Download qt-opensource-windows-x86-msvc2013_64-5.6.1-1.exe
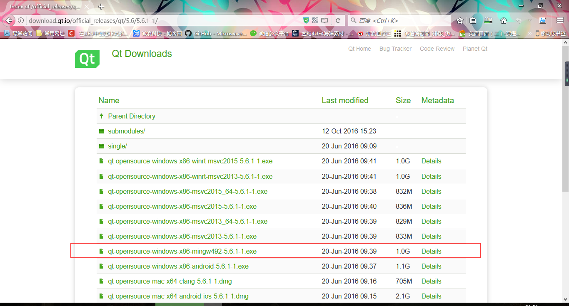Viewport: 569px width, 306px height. [188, 222]
